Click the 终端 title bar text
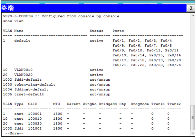 tap(8, 8)
